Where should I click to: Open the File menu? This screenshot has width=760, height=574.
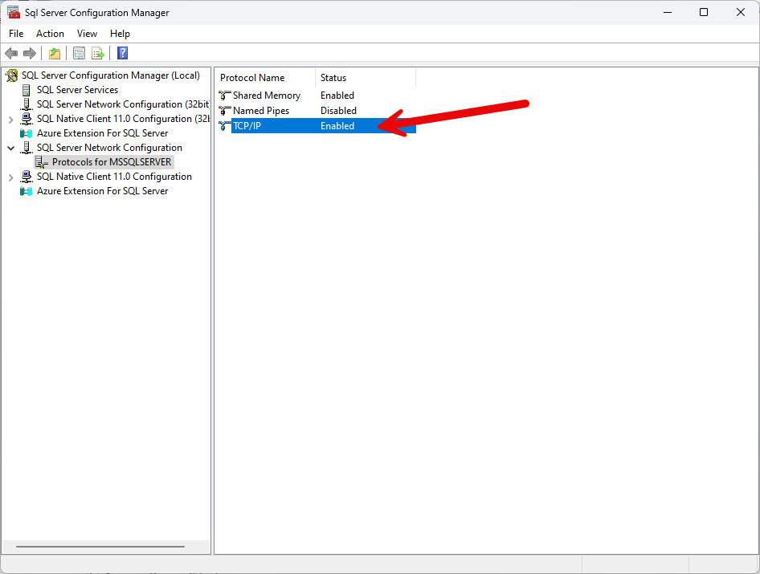click(x=16, y=34)
